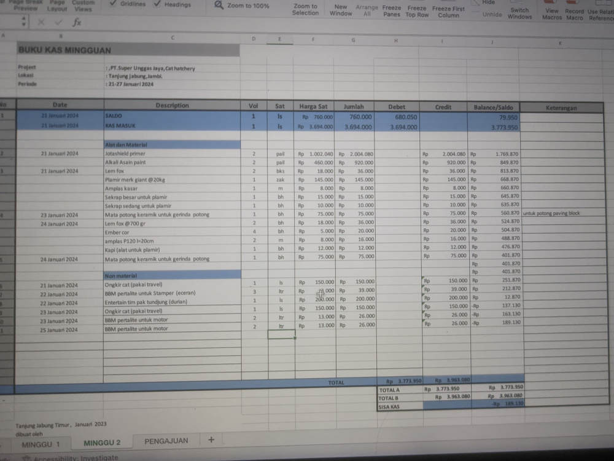Click Custom Views button
Image resolution: width=614 pixels, height=461 pixels.
(x=83, y=6)
